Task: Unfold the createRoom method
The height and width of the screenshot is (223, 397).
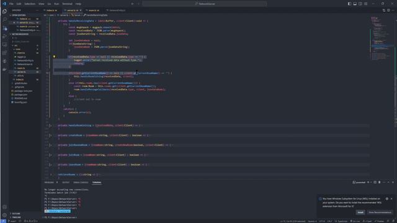Action: [x=50, y=135]
